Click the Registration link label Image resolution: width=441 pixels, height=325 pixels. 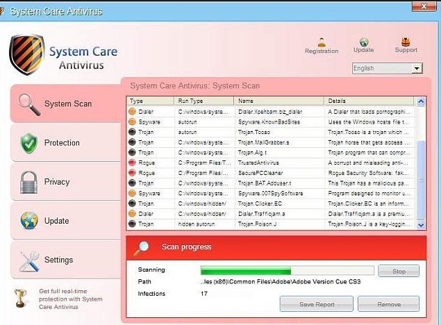pos(322,51)
